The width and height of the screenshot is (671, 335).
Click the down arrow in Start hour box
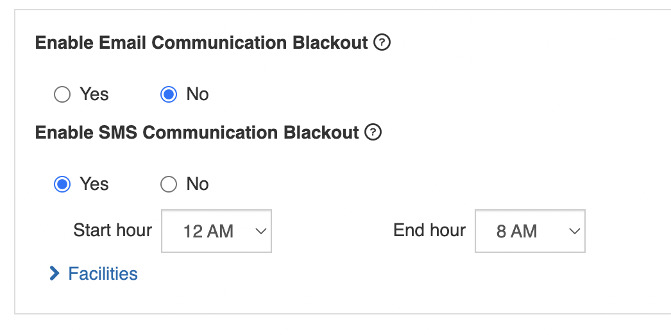tap(260, 232)
